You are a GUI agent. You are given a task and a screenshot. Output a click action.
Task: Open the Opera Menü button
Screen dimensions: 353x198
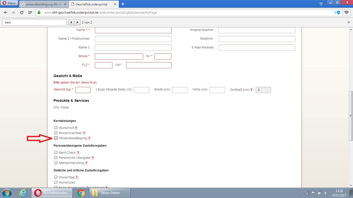click(10, 3)
